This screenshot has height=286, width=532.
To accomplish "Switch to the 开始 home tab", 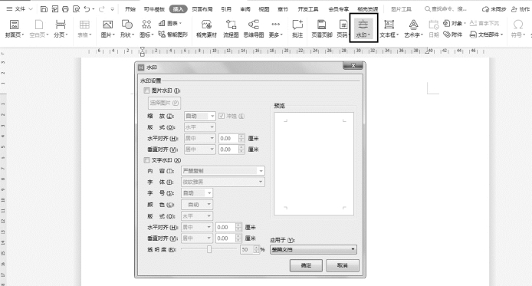I will click(x=130, y=9).
